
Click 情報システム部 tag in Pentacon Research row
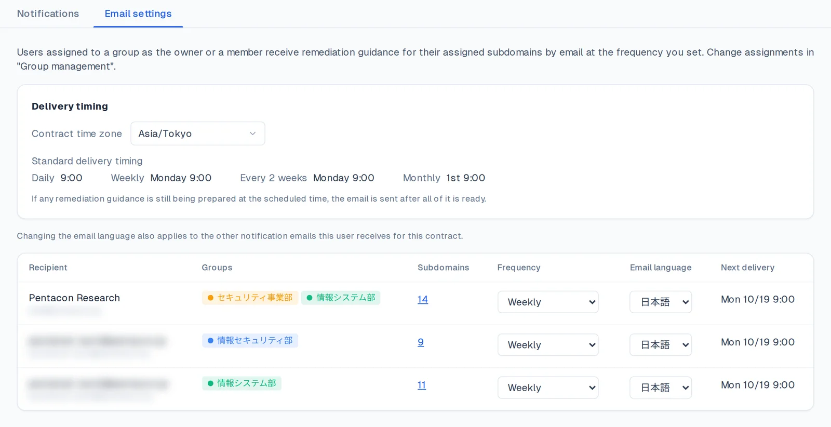pos(341,298)
